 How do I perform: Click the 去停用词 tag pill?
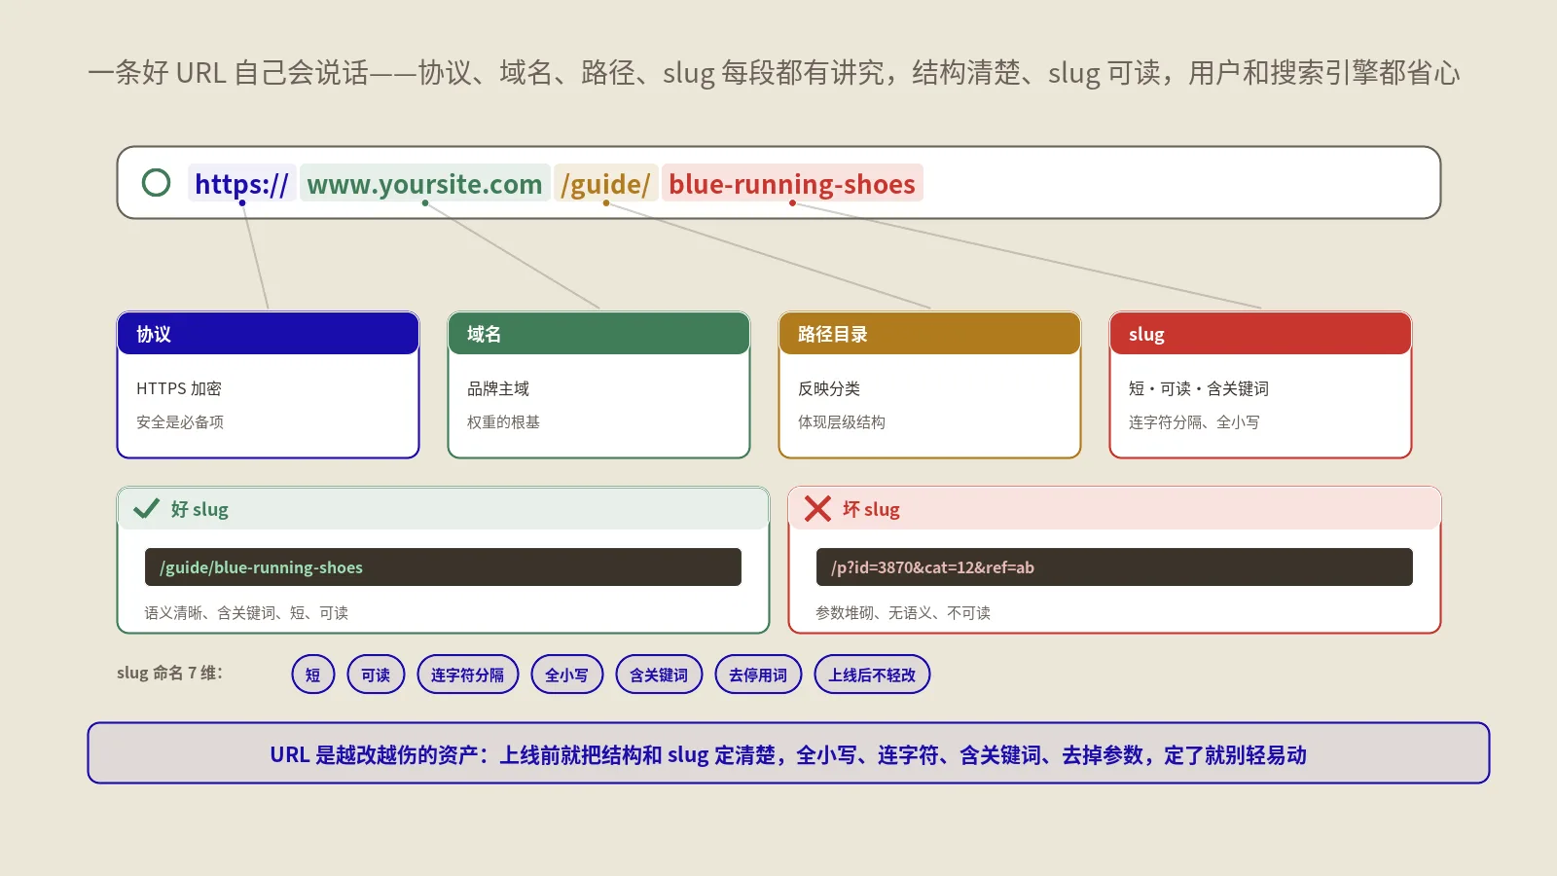coord(758,675)
